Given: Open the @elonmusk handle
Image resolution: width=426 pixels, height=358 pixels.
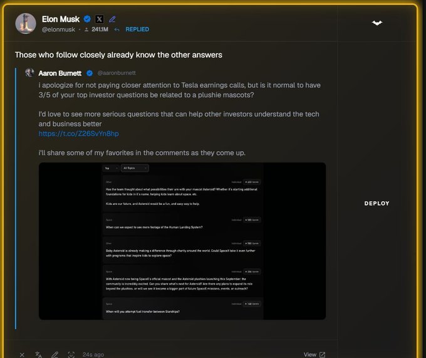Looking at the screenshot, I should tap(58, 29).
